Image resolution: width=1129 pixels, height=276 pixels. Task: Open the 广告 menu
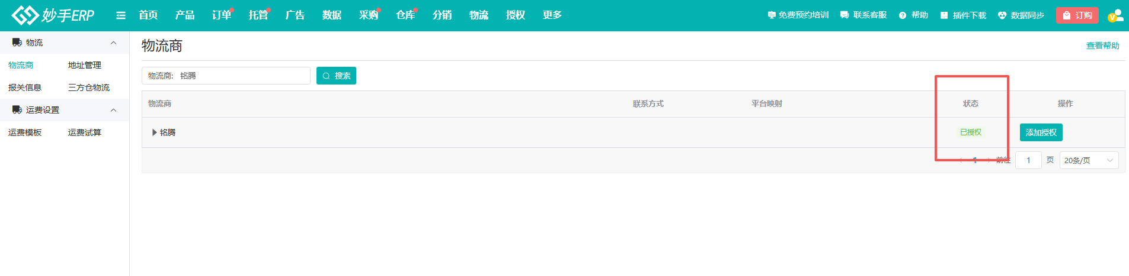coord(295,15)
